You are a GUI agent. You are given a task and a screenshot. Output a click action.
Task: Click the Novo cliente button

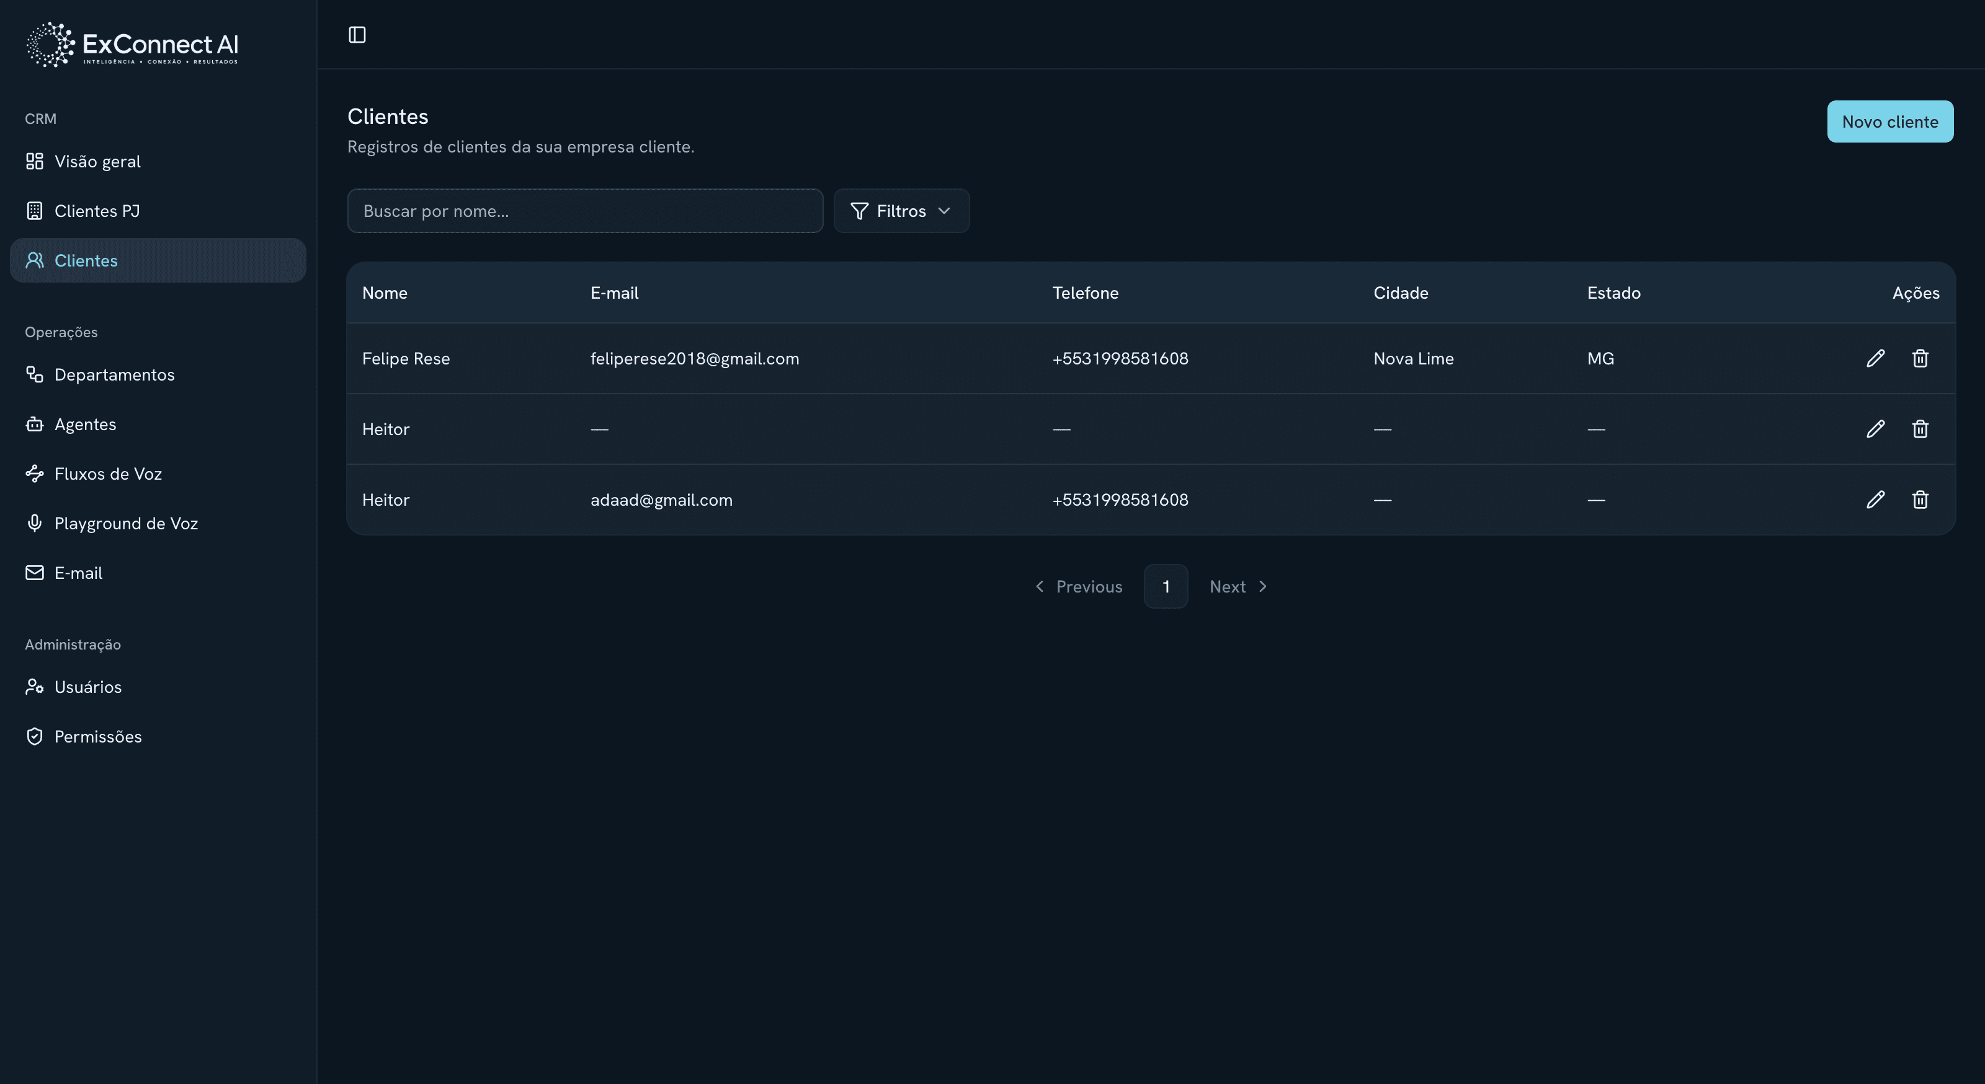pos(1889,121)
